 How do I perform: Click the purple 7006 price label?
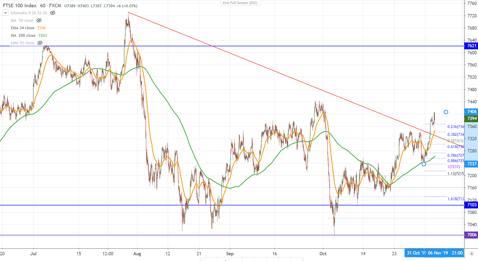point(471,235)
